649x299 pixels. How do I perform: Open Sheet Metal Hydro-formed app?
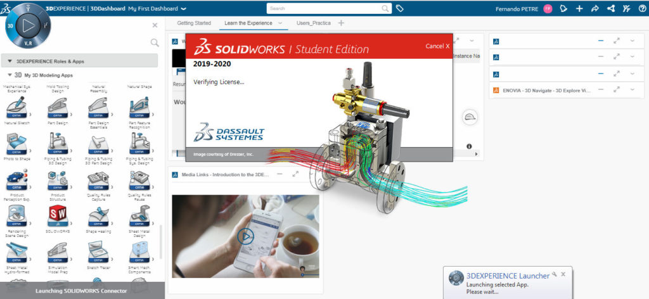pyautogui.click(x=16, y=252)
